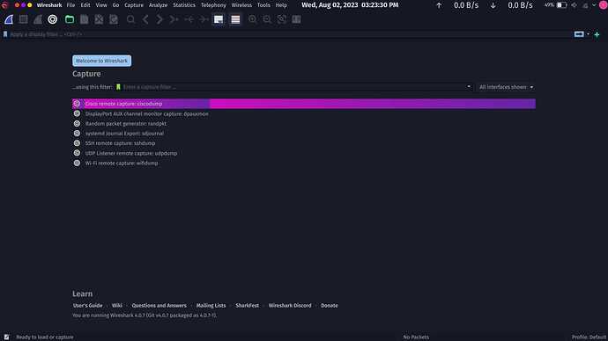The height and width of the screenshot is (341, 608).
Task: Open the Statistics menu
Action: [x=184, y=5]
